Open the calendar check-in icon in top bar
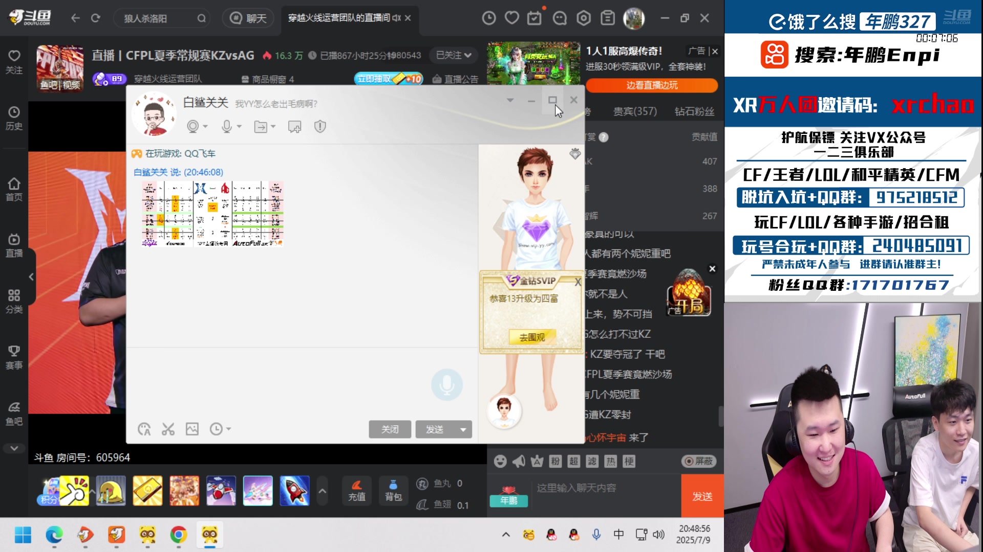 coord(535,18)
